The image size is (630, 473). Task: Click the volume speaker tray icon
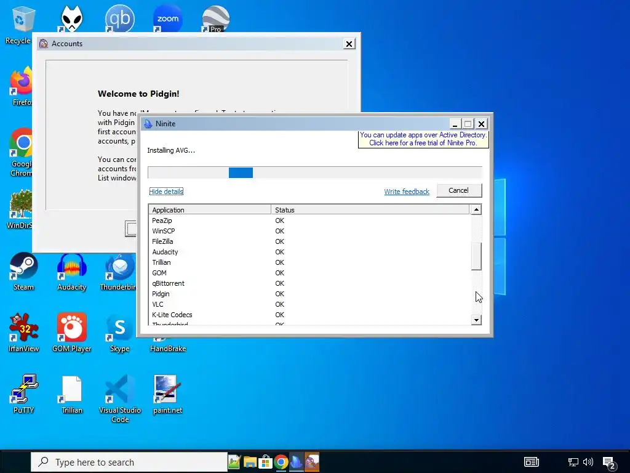pyautogui.click(x=588, y=462)
